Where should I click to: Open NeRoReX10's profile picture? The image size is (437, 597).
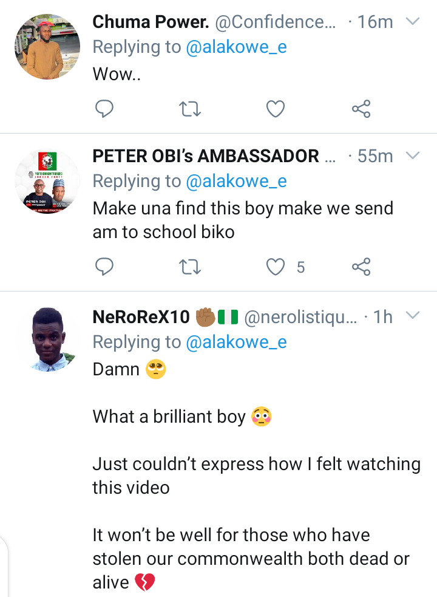click(47, 339)
